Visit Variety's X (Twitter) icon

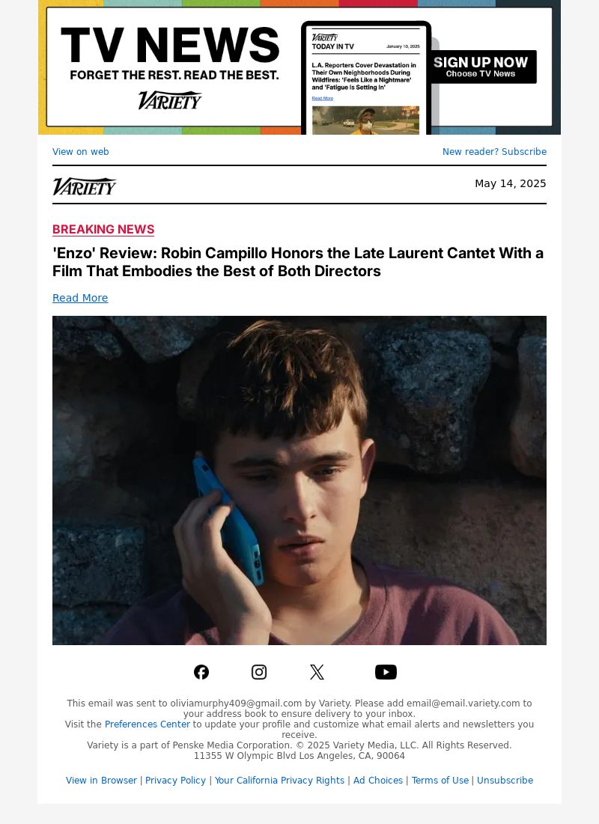coord(317,672)
